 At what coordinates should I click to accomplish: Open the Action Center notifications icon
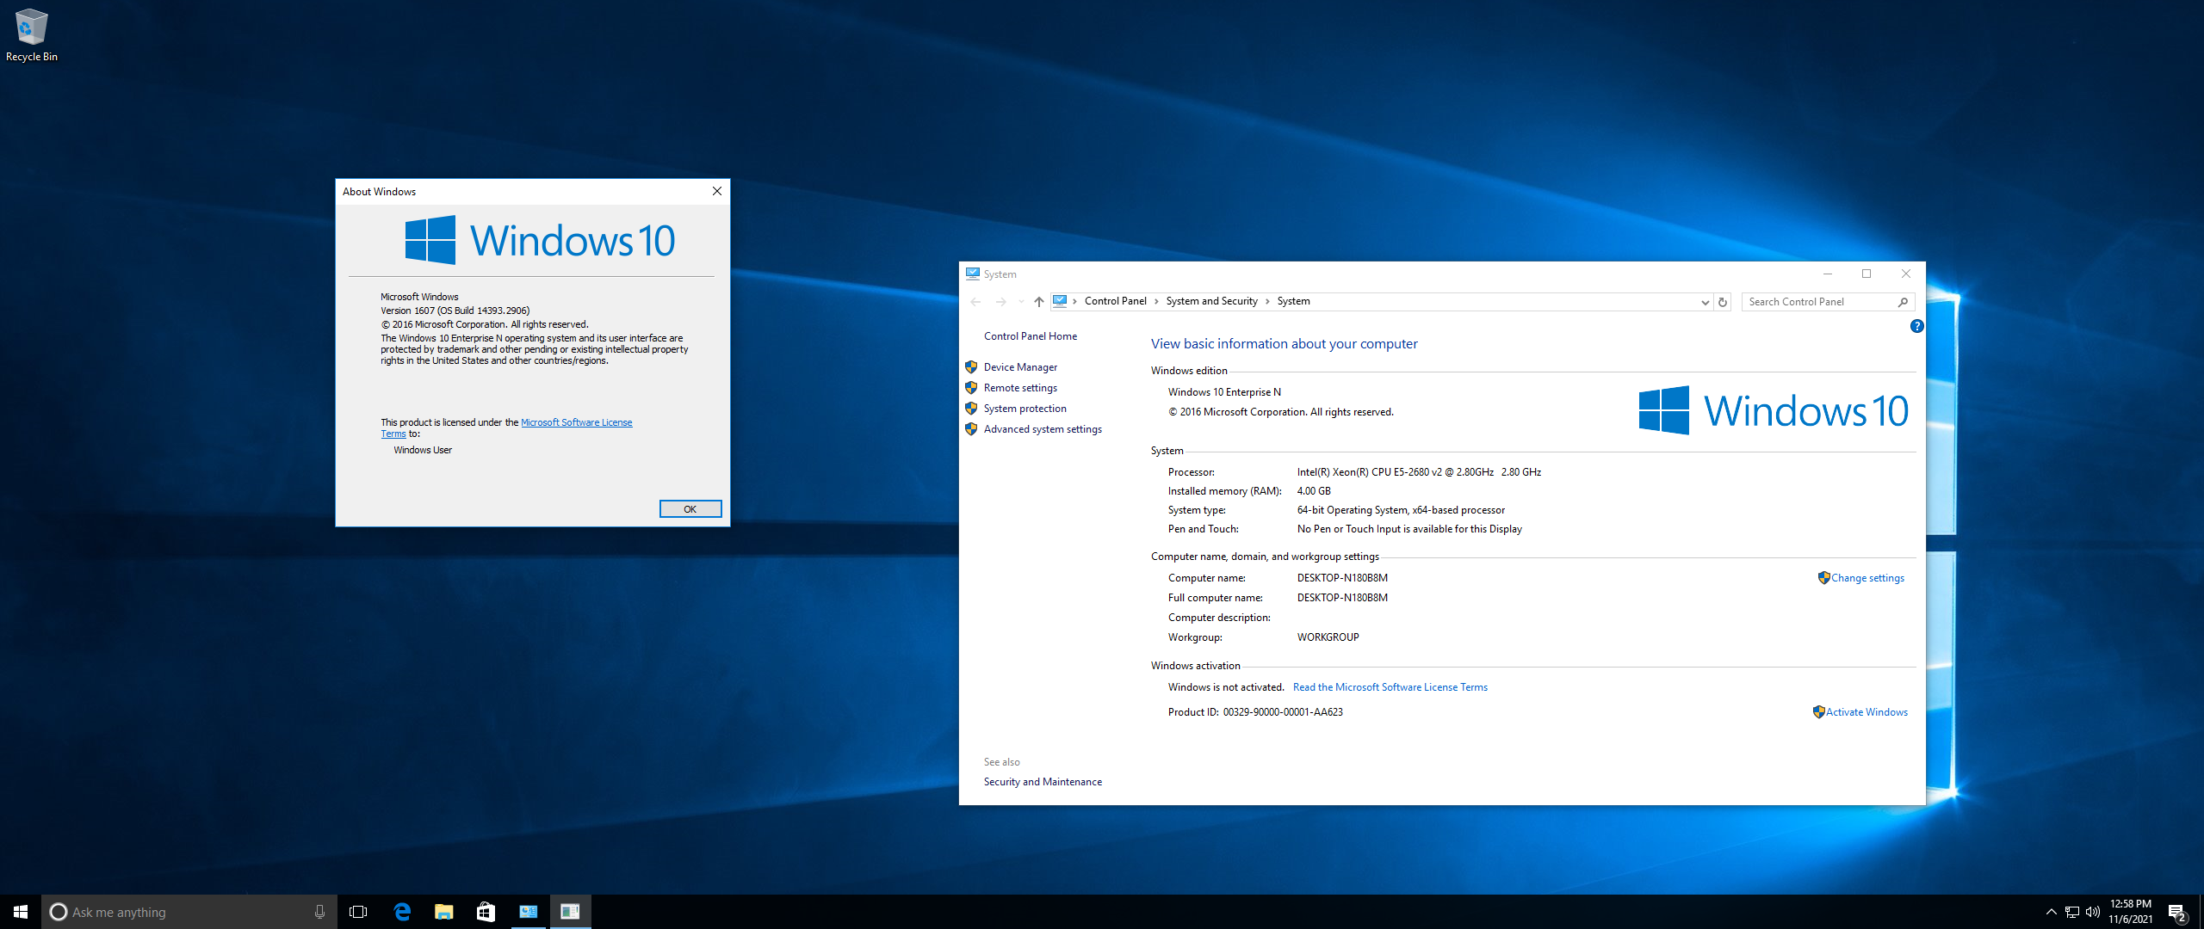click(2176, 912)
